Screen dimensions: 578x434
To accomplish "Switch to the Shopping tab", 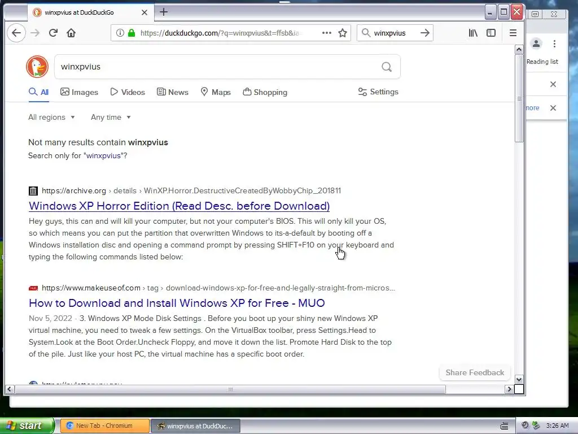I will point(265,92).
